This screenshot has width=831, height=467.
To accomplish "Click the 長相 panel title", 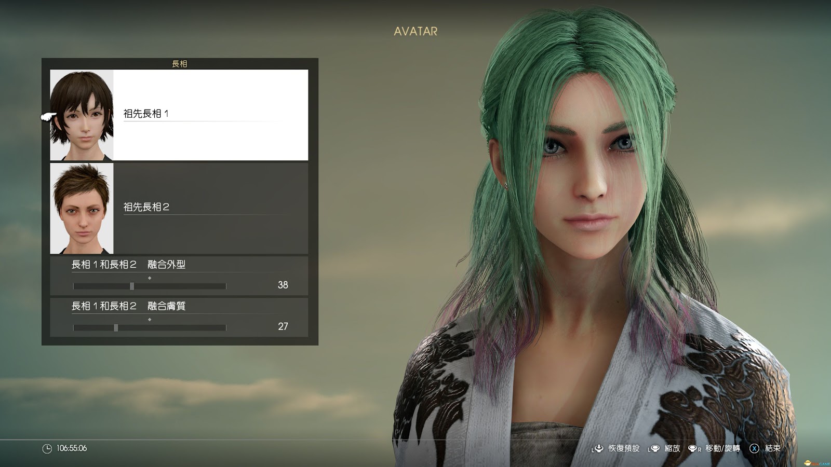I will pyautogui.click(x=179, y=63).
